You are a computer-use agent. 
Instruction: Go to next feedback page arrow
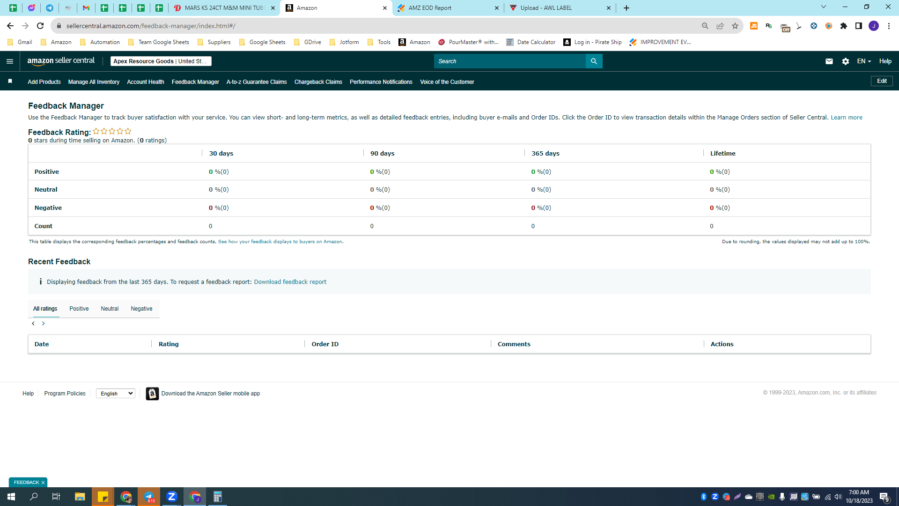(44, 324)
